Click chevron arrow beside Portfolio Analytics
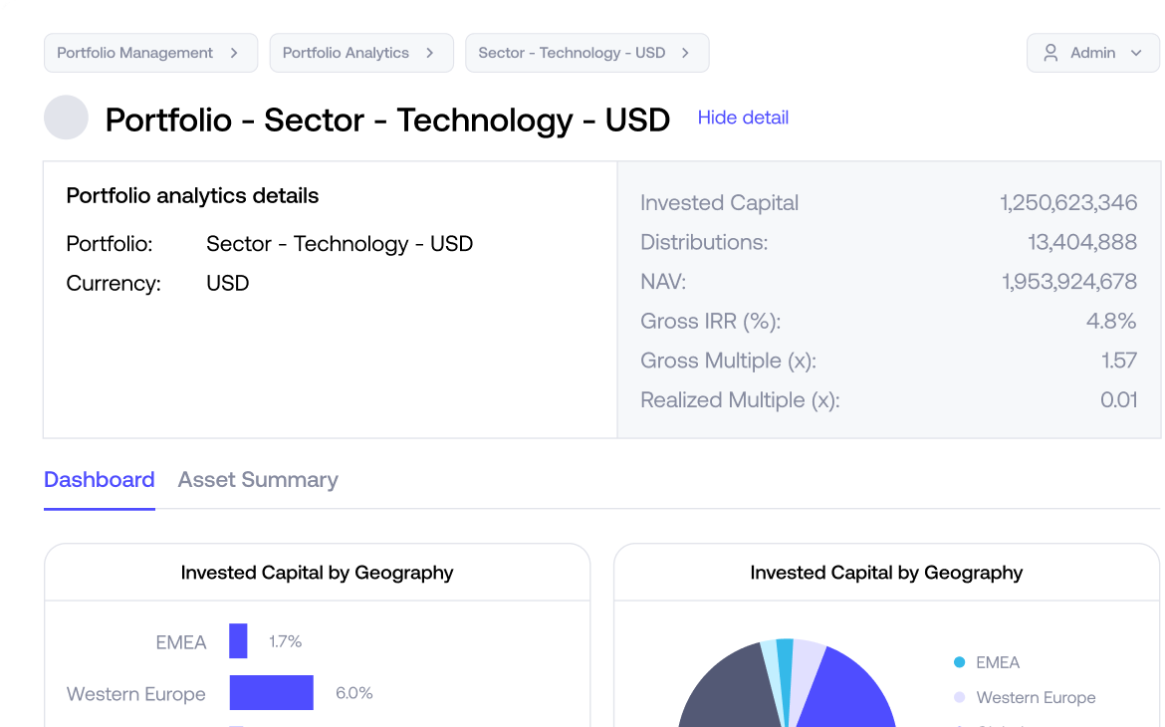1165x727 pixels. click(x=429, y=53)
